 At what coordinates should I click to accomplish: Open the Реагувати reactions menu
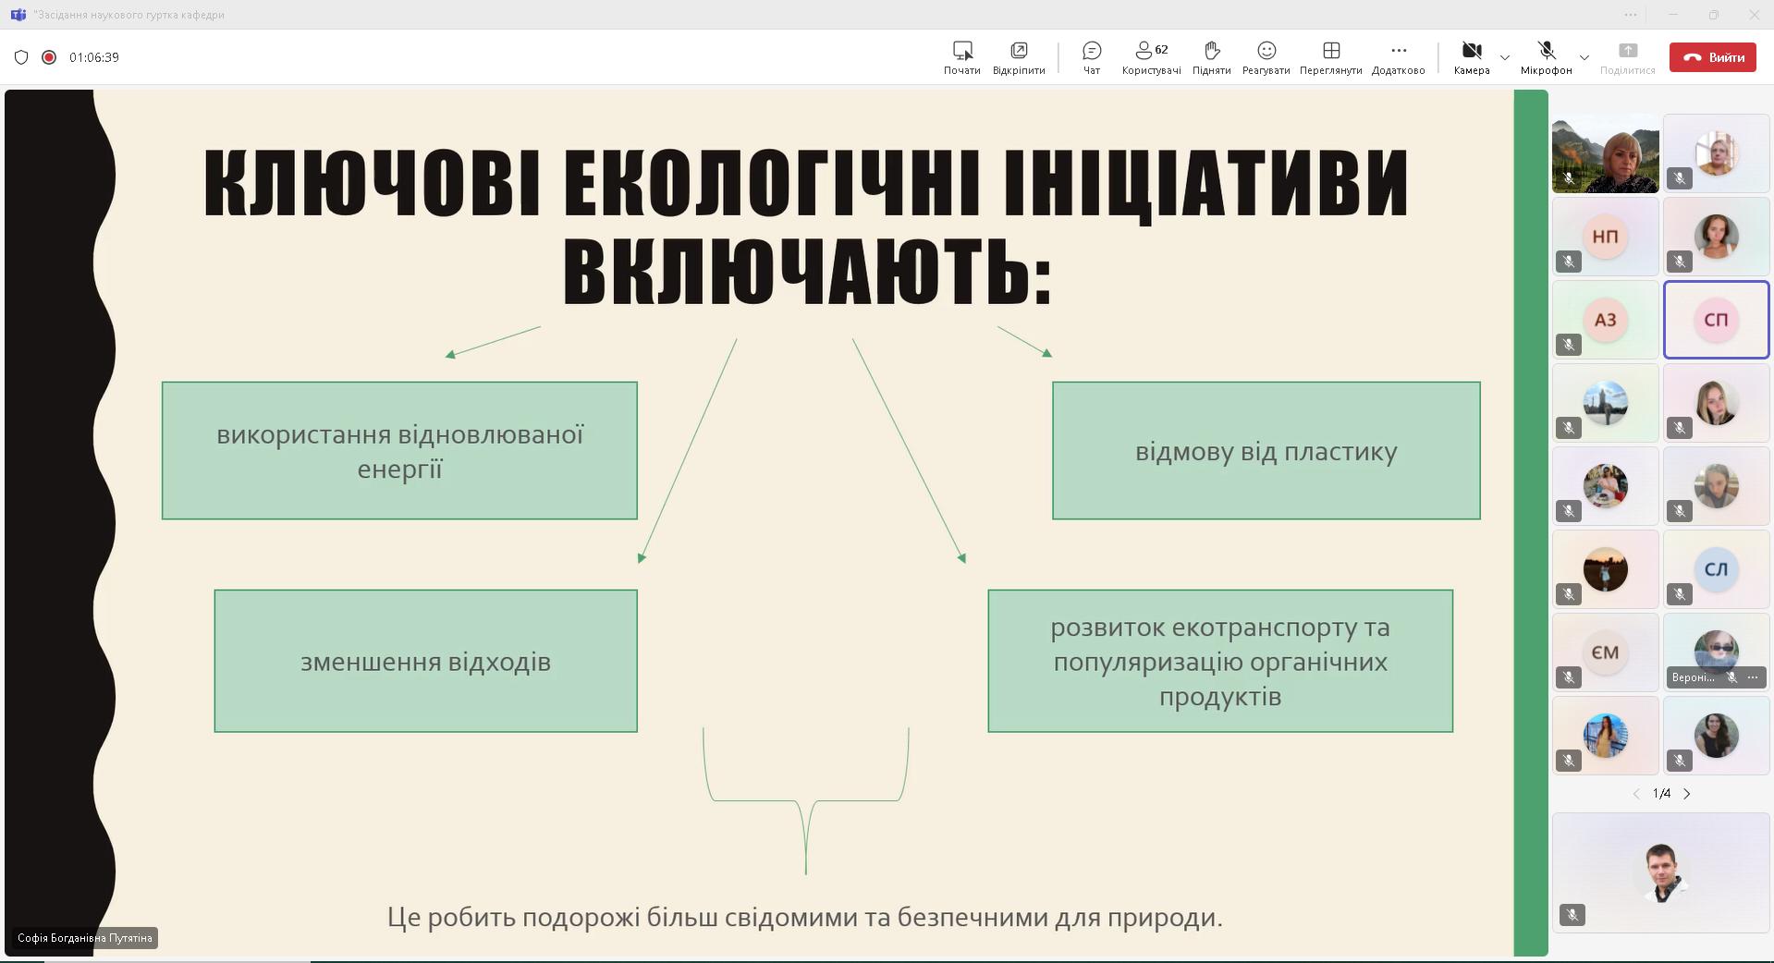[x=1266, y=57]
